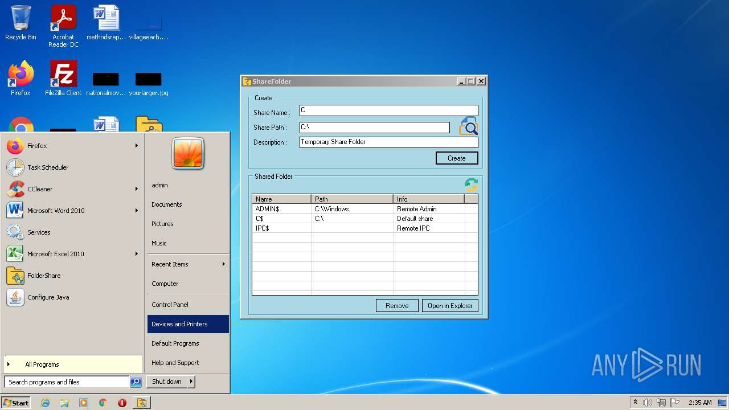
Task: Open CCleaner from Start menu
Action: (x=72, y=189)
